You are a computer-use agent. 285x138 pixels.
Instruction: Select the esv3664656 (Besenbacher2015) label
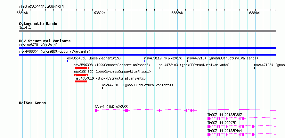point(94,58)
